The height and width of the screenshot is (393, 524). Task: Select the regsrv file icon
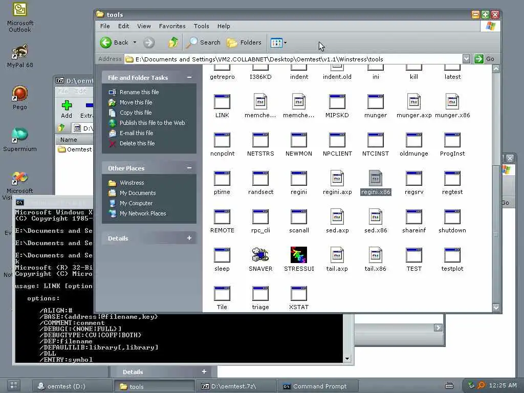[413, 179]
